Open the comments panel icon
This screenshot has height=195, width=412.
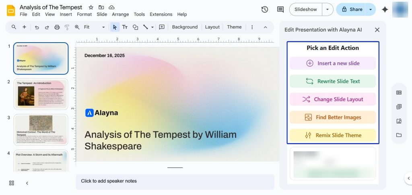[x=280, y=9]
